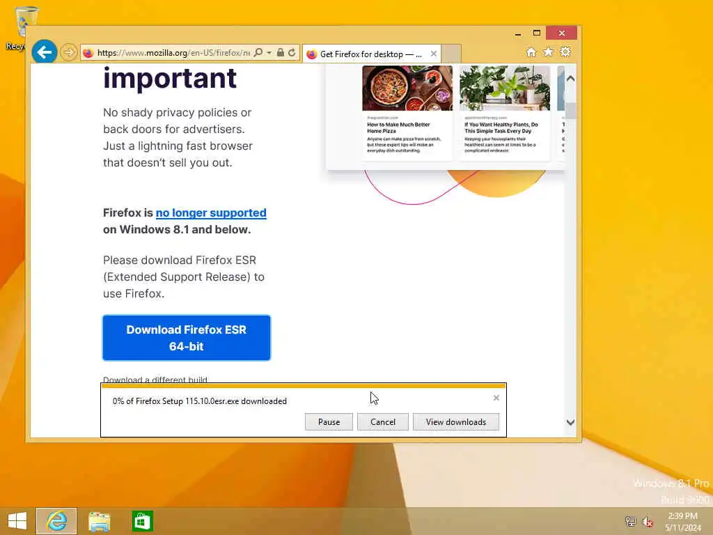
Task: Click the scrollbar down arrow
Action: [x=571, y=422]
